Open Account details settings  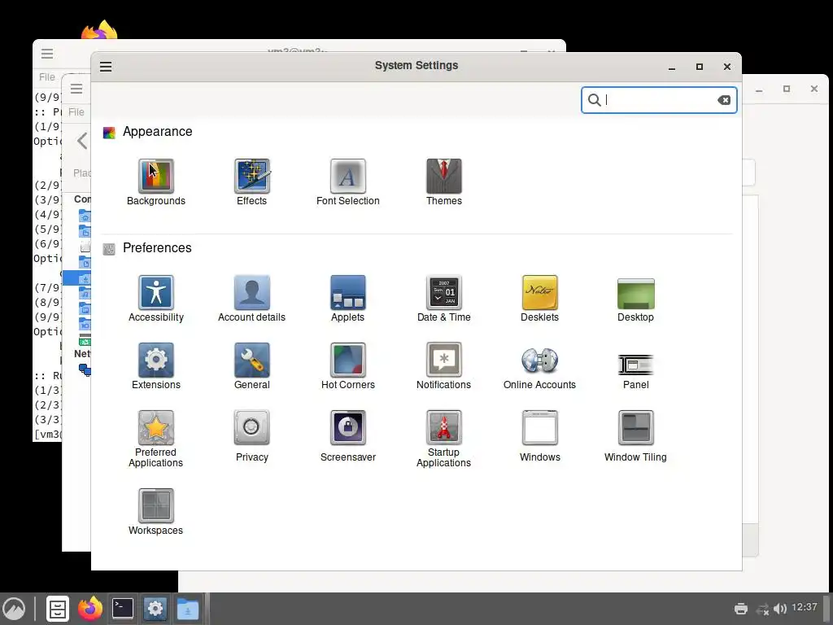coord(252,298)
